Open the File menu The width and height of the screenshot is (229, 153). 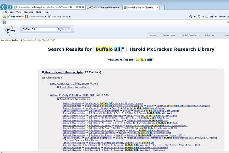click(x=5, y=12)
